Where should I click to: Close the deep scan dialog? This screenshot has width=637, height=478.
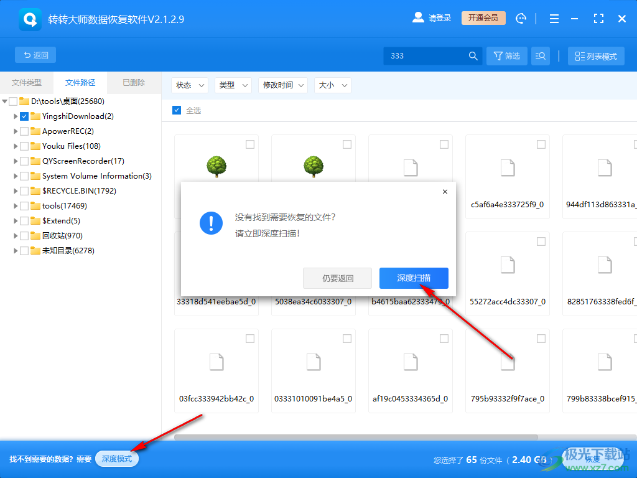coord(445,192)
